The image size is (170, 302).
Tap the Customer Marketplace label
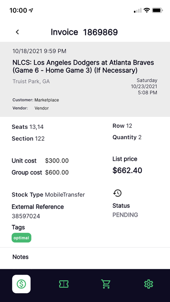pyautogui.click(x=36, y=100)
